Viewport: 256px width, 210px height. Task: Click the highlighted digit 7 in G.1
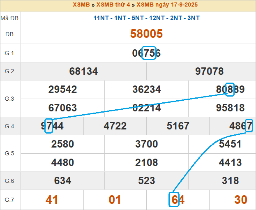[x=149, y=53]
